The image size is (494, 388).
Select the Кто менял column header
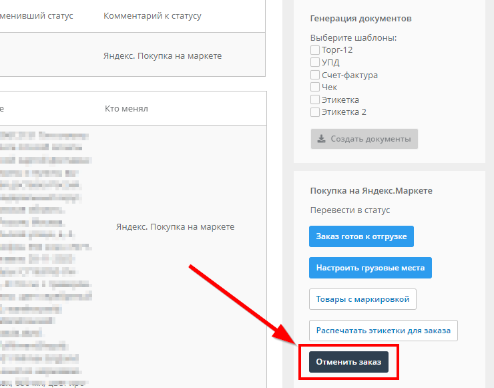[126, 108]
